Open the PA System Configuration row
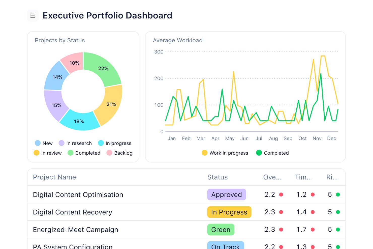The image size is (373, 249). [x=186, y=244]
